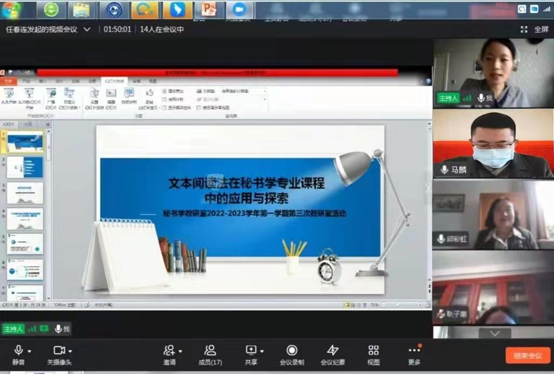
Task: Click the 结束会议 end meeting button
Action: [527, 356]
